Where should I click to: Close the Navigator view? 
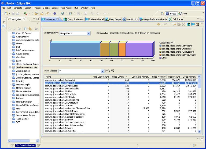24,19
